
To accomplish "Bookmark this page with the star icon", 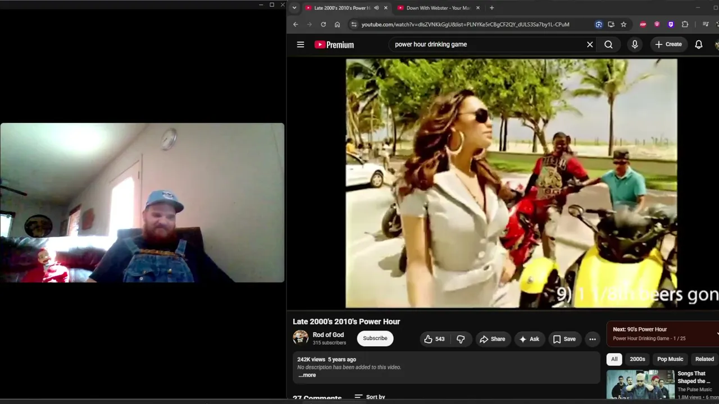I will point(624,24).
